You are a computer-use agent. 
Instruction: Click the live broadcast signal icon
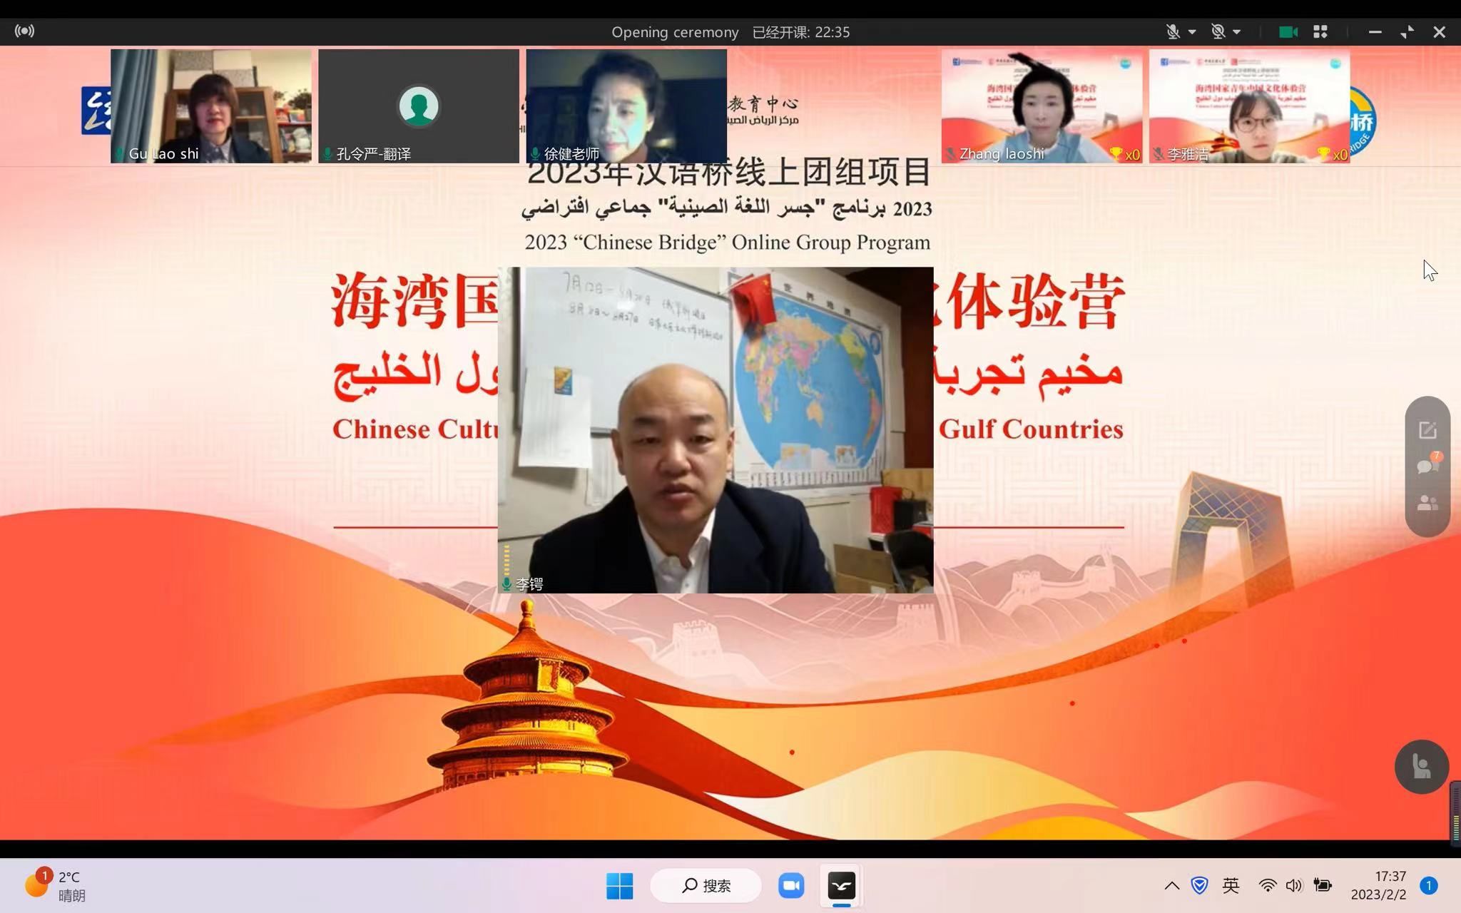pos(24,31)
